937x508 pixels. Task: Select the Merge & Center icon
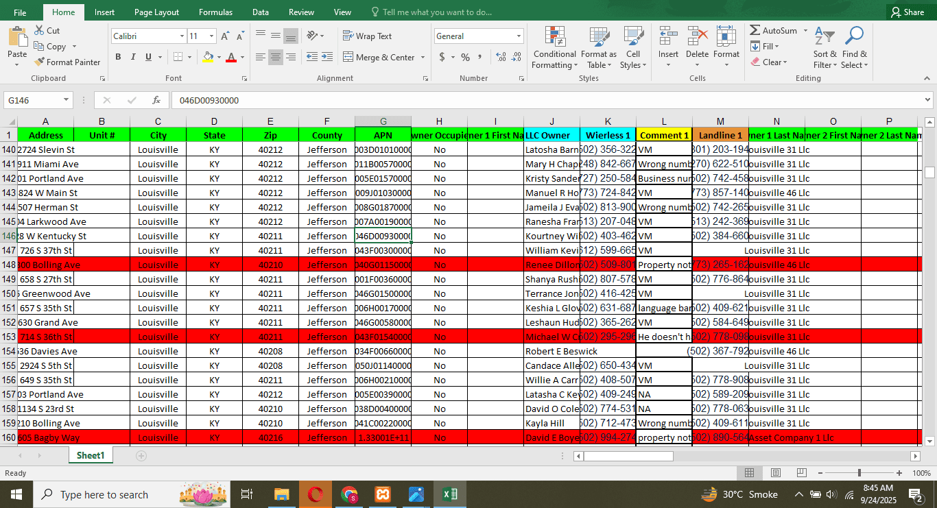(x=348, y=58)
